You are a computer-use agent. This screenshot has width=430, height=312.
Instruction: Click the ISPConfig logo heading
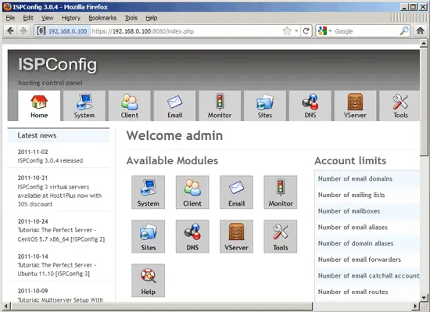(x=58, y=64)
